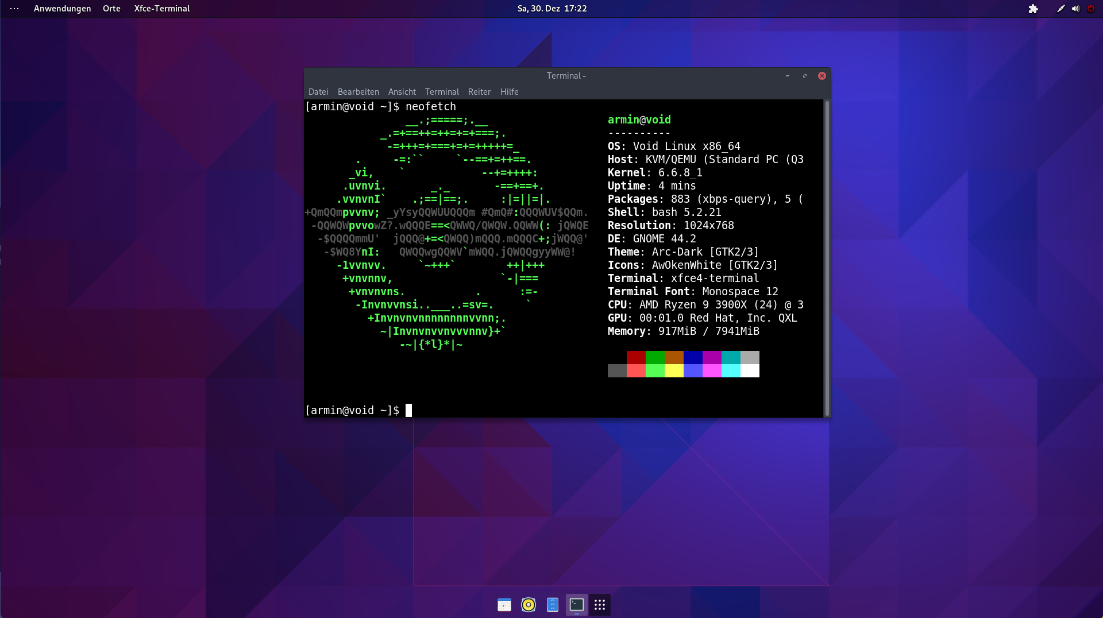Click the date and time clock
Screen dimensions: 1103x618
pyautogui.click(x=551, y=9)
